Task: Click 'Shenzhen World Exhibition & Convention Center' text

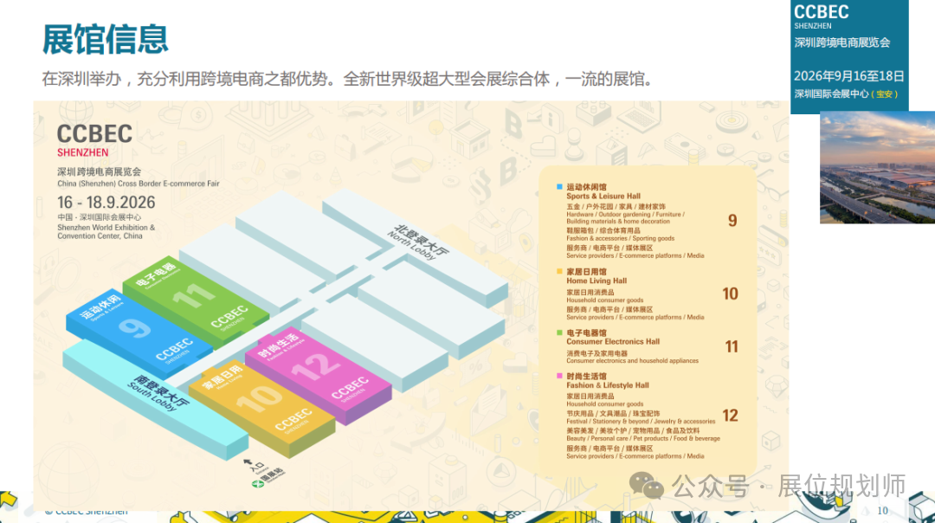Action: [x=106, y=231]
